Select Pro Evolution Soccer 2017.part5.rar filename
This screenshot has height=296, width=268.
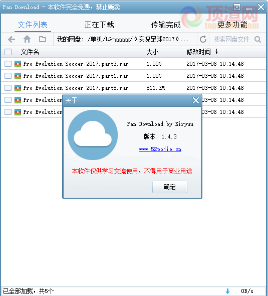click(76, 88)
